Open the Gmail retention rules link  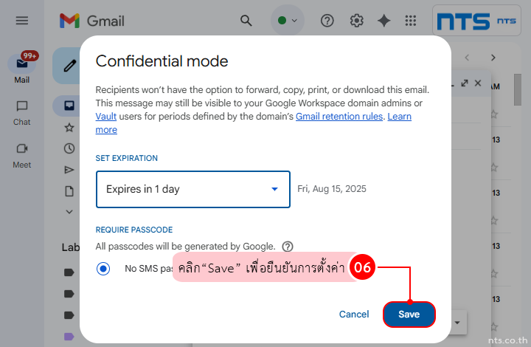pyautogui.click(x=339, y=117)
